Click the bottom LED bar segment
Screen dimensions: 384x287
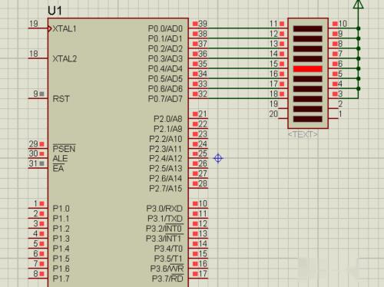[307, 119]
